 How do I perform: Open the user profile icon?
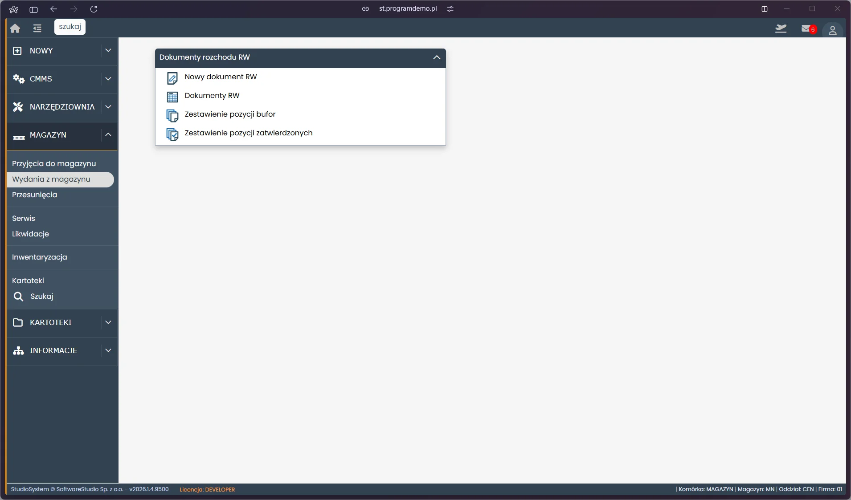[832, 30]
